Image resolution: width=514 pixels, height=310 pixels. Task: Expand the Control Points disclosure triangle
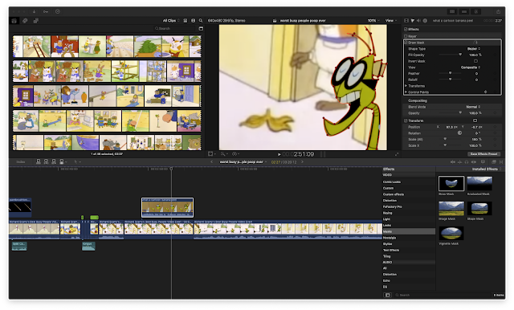coord(406,92)
